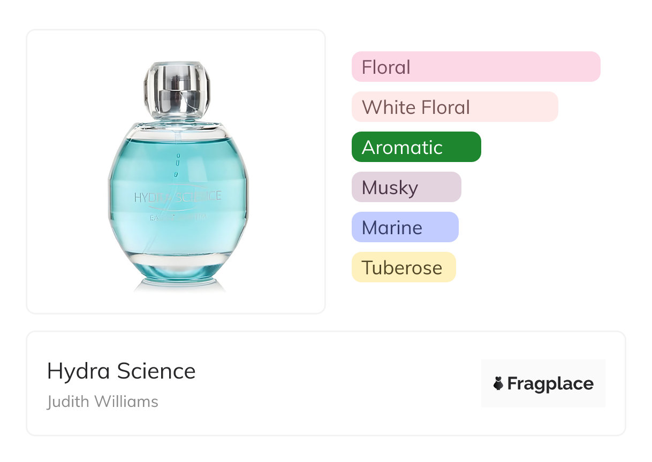Screen dimensions: 652x462
Task: Select the pink Floral accord bar
Action: click(476, 67)
